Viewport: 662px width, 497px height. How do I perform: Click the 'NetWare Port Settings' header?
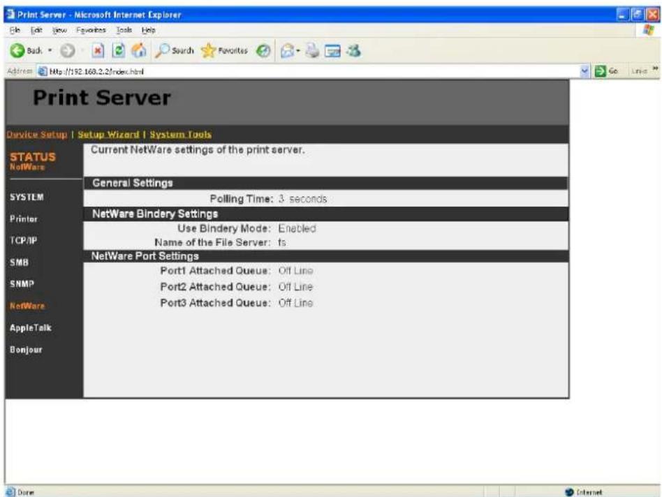tap(145, 255)
